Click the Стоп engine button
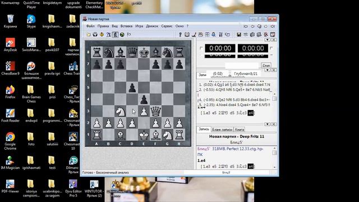This screenshot has width=359, height=202. [266, 66]
